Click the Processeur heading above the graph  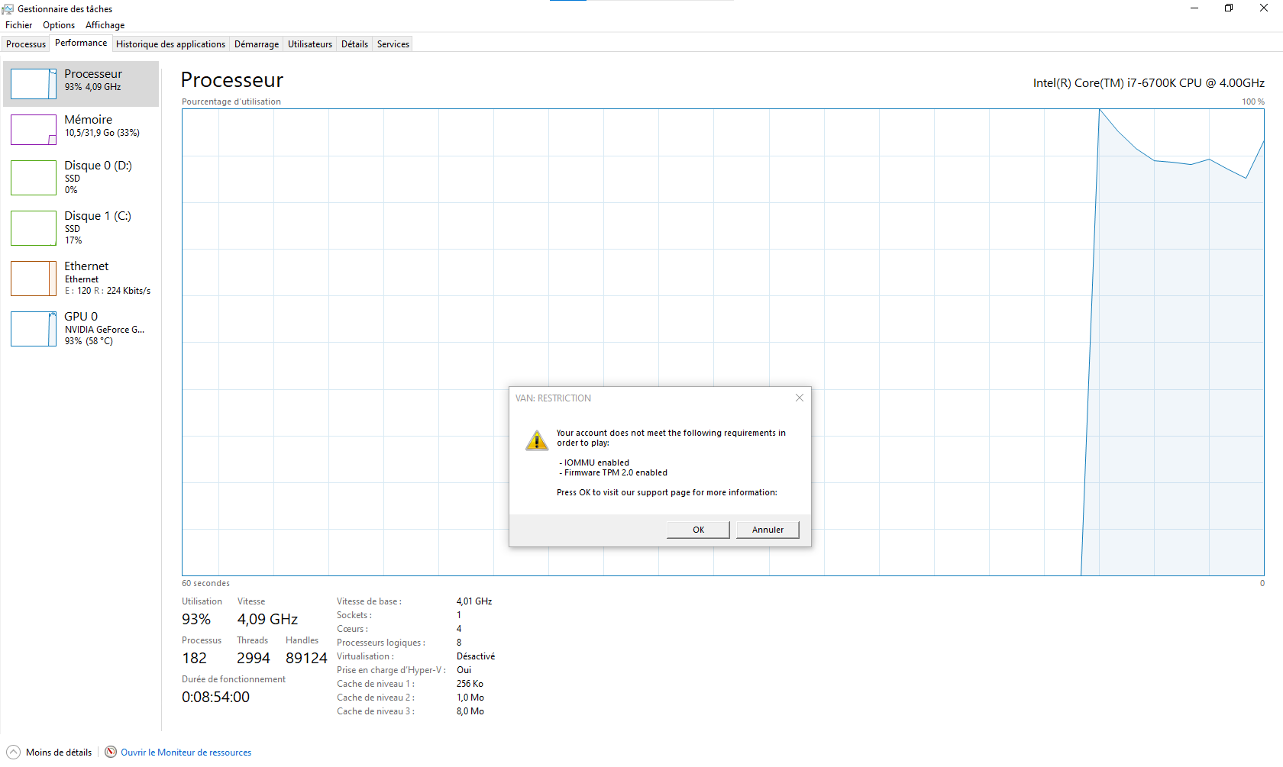click(x=232, y=80)
